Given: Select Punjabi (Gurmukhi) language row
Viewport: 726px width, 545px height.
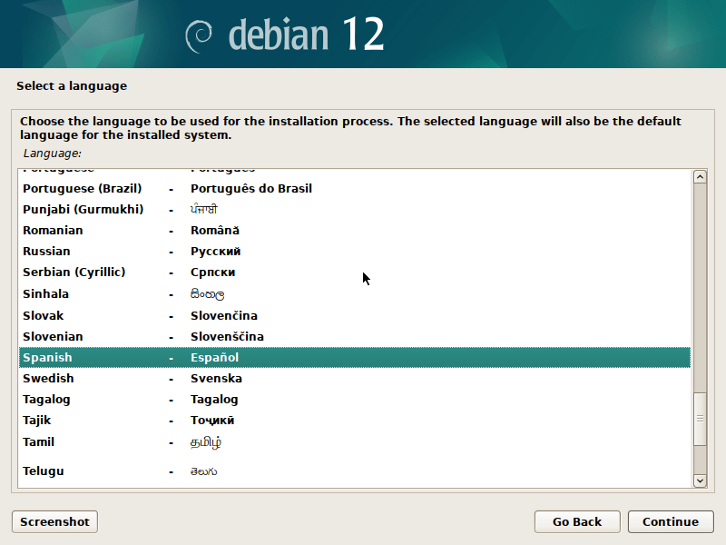Looking at the screenshot, I should point(355,210).
